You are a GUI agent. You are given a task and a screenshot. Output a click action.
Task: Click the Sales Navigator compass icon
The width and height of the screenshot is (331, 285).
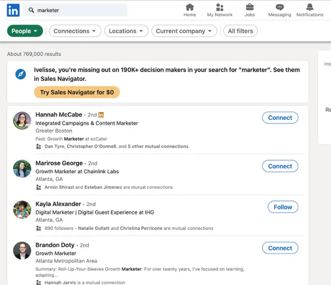tap(20, 74)
